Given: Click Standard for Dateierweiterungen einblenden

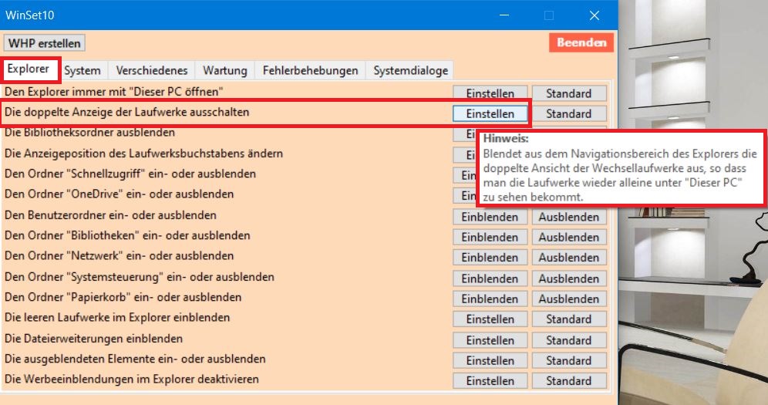Looking at the screenshot, I should pyautogui.click(x=569, y=340).
